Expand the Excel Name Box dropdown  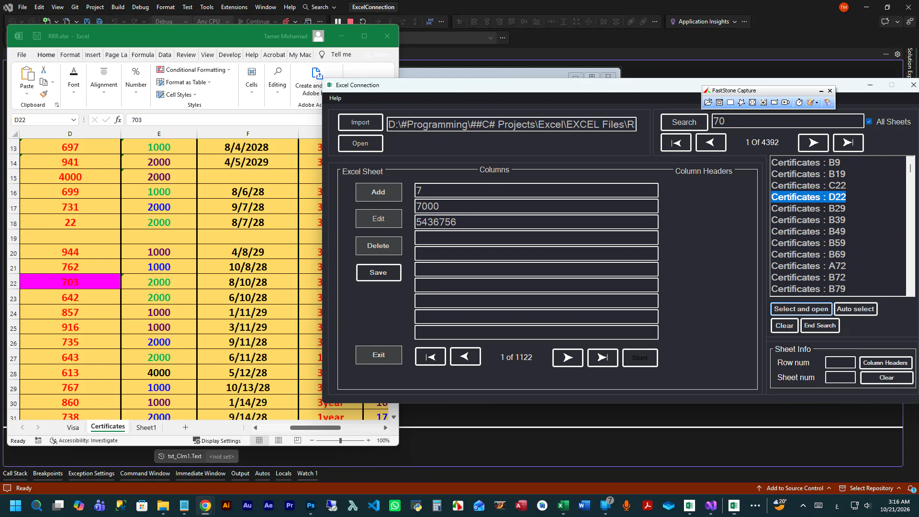tap(73, 120)
